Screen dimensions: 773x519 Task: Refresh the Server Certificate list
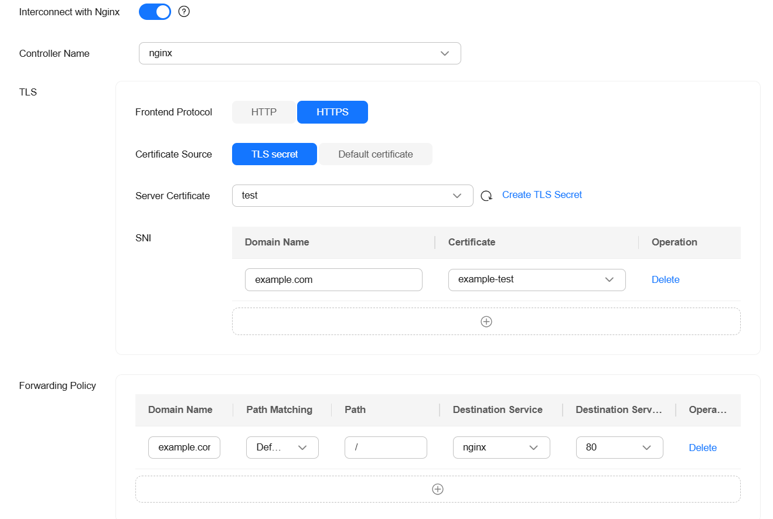click(x=486, y=196)
